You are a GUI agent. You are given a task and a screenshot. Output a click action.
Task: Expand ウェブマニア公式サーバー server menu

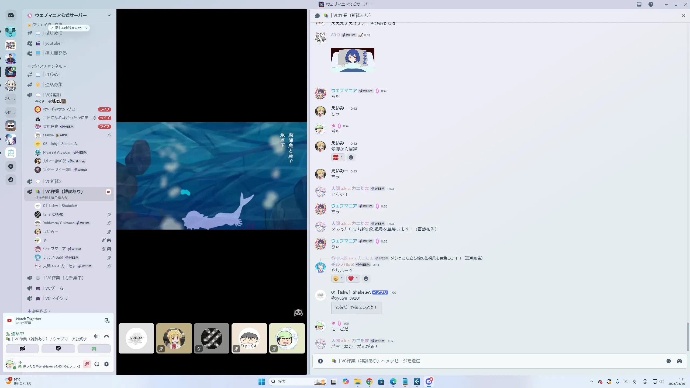pyautogui.click(x=109, y=15)
